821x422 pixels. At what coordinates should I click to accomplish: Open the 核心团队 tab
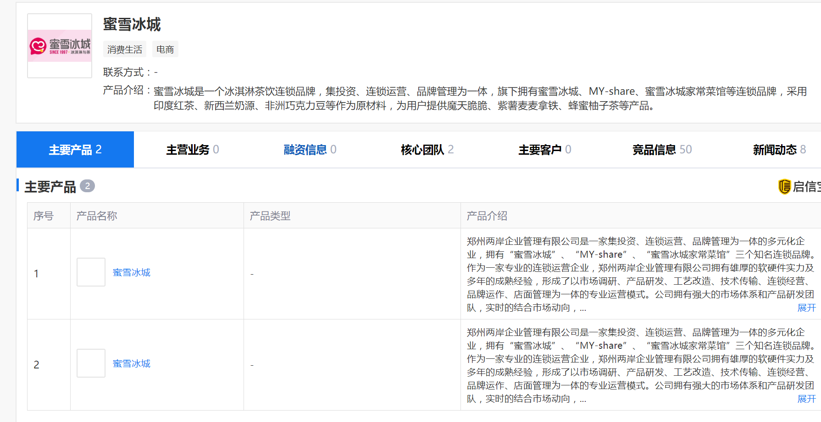(x=427, y=150)
